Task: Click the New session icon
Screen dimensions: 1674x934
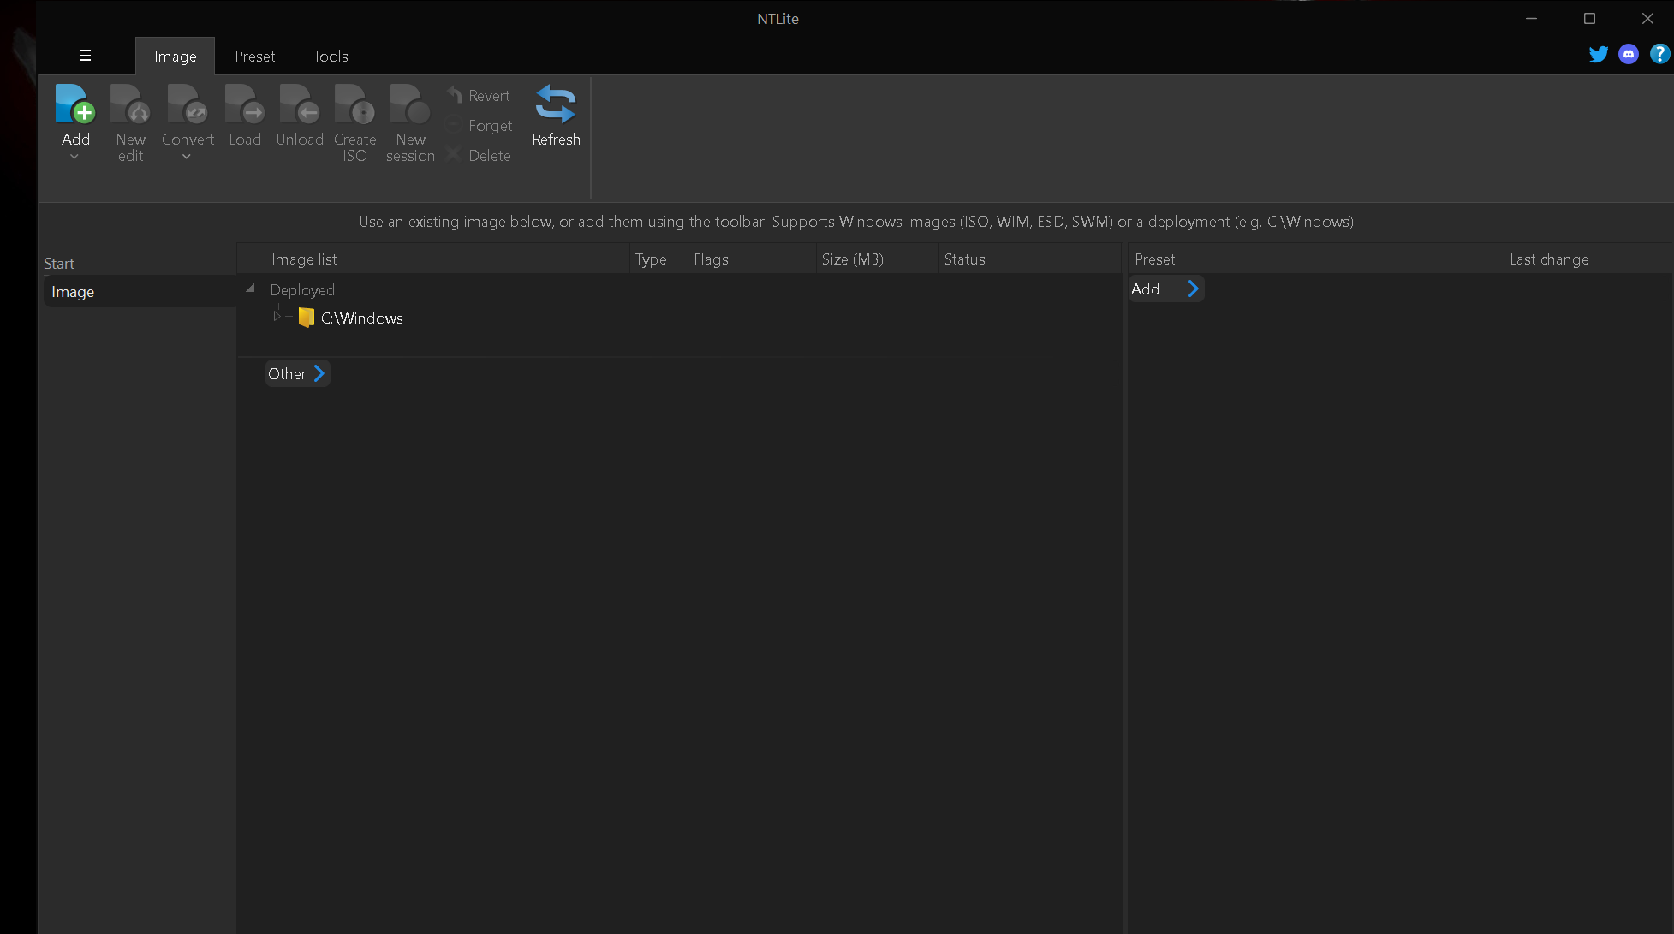Action: [410, 104]
